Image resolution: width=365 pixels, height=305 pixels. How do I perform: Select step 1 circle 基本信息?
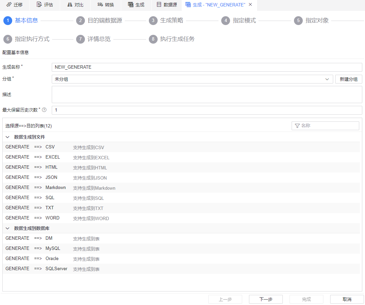[x=8, y=21]
